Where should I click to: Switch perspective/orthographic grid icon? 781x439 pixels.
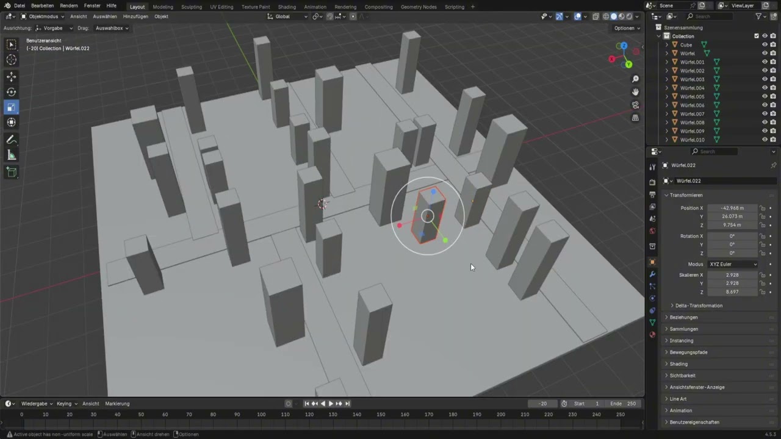coord(635,118)
